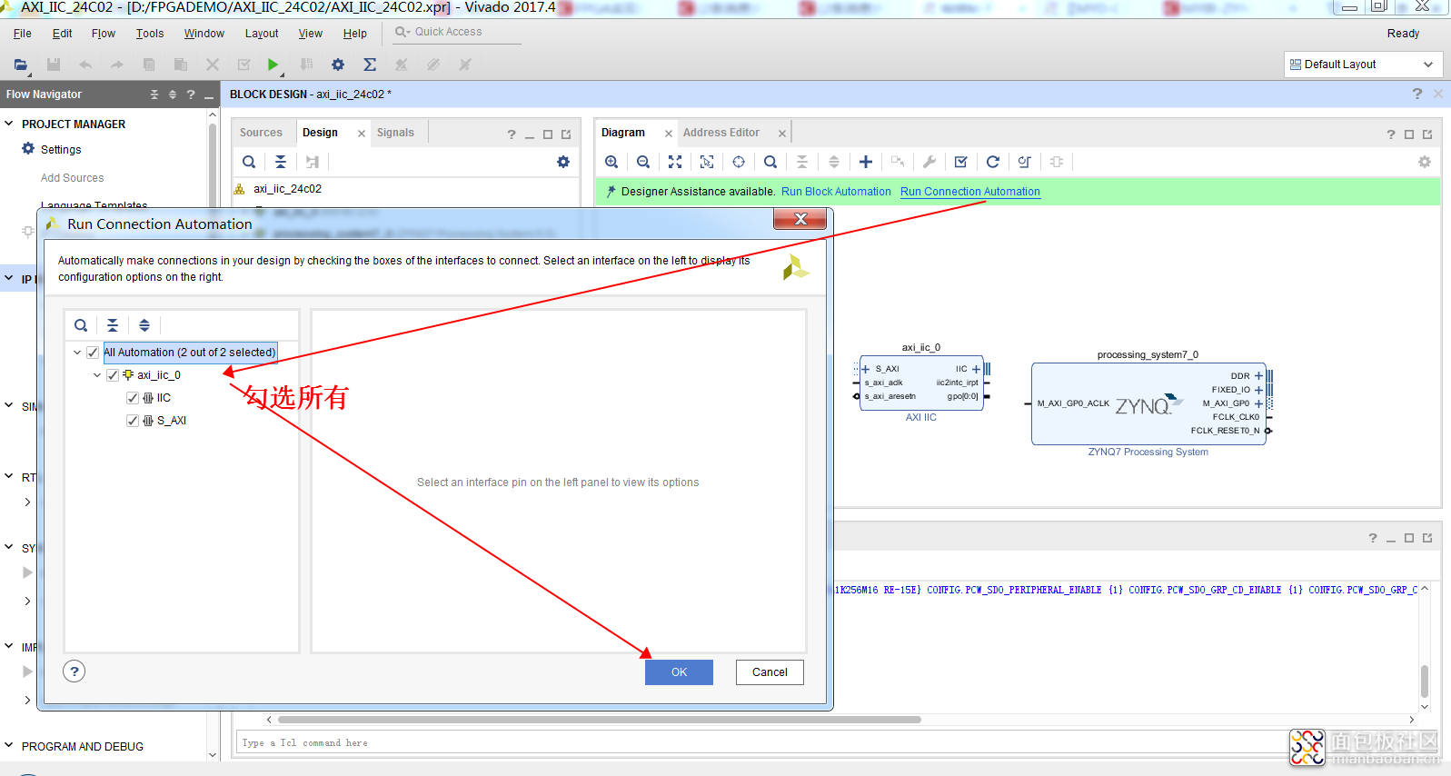
Task: Click the Flow Navigator vertical scrollbar
Action: click(x=213, y=164)
